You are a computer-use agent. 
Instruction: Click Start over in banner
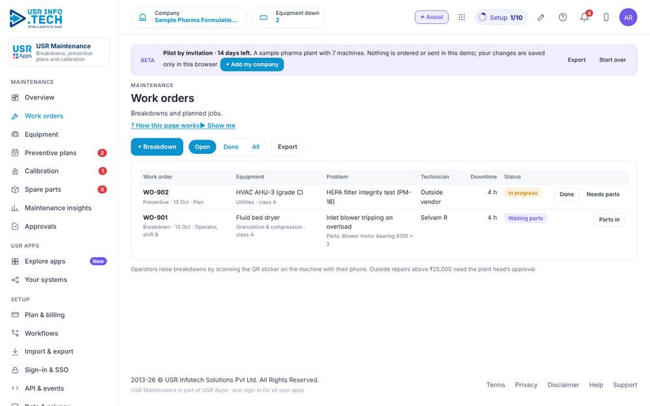click(x=612, y=60)
